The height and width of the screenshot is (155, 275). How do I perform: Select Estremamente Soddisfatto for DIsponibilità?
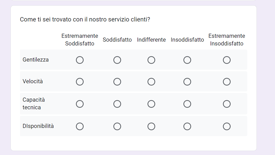80,126
